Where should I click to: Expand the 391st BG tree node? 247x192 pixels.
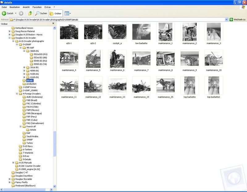pos(24,67)
